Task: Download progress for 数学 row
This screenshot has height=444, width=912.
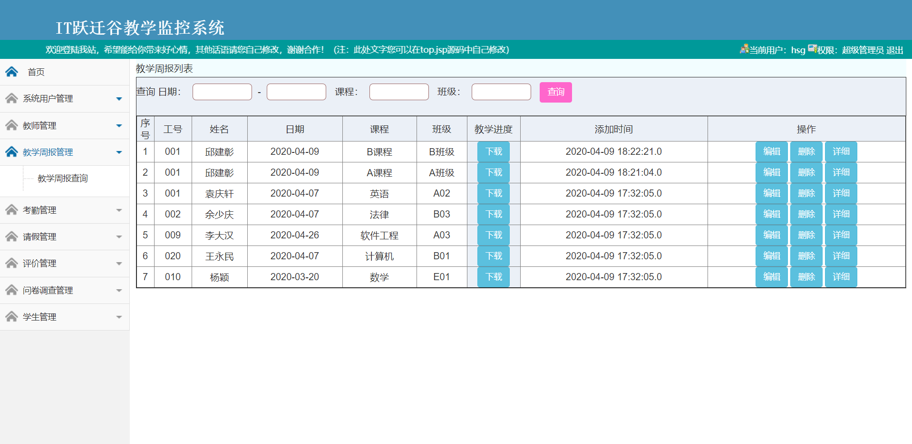Action: coord(494,277)
